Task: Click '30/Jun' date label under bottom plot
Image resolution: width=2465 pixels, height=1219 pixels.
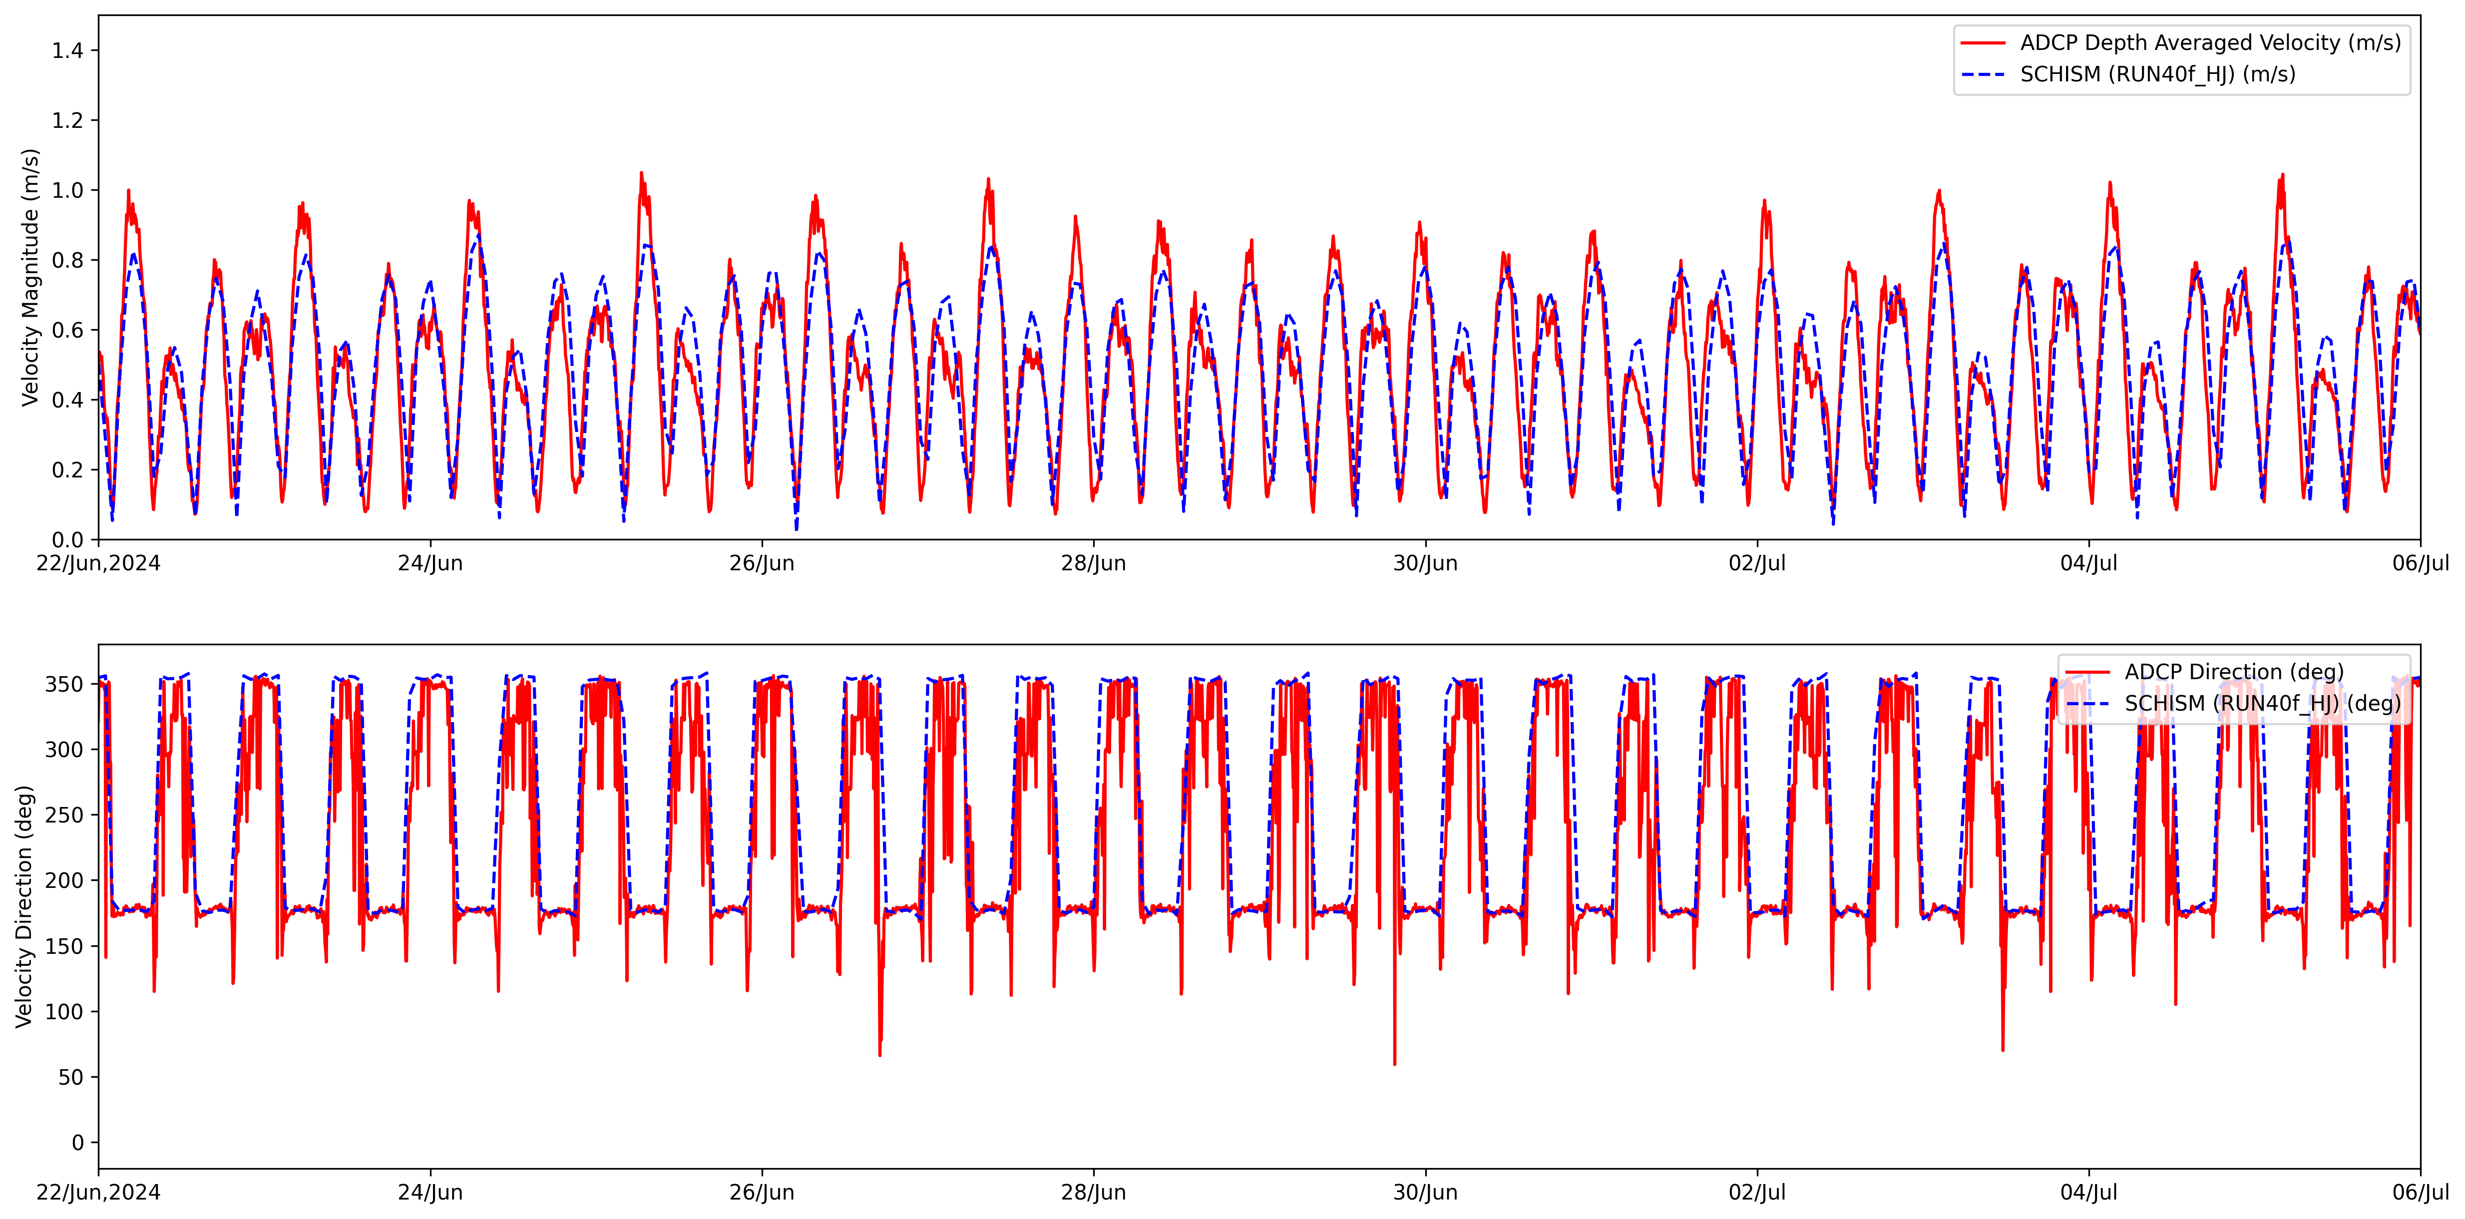Action: pos(1425,1193)
